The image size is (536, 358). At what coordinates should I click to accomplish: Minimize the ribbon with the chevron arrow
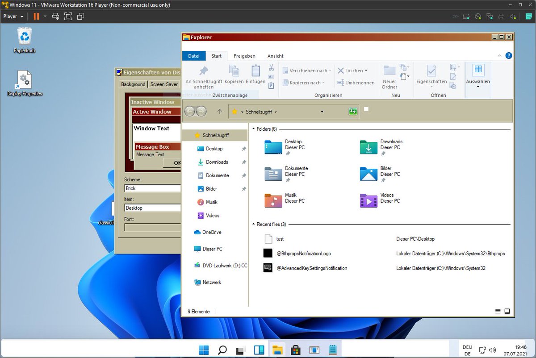coord(500,56)
